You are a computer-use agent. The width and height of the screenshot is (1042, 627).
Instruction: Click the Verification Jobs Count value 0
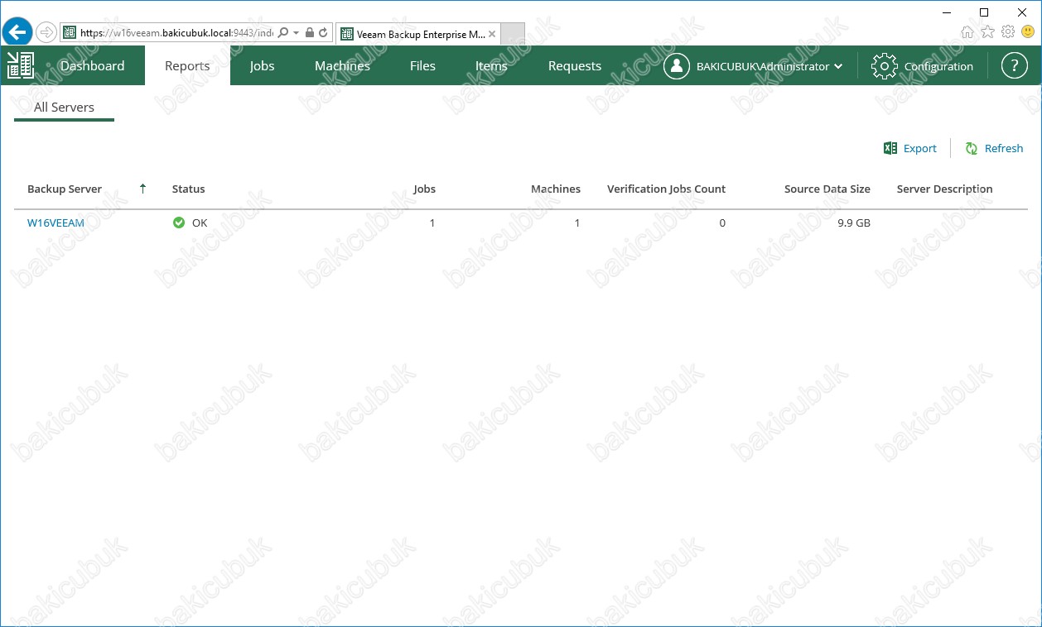pos(722,223)
